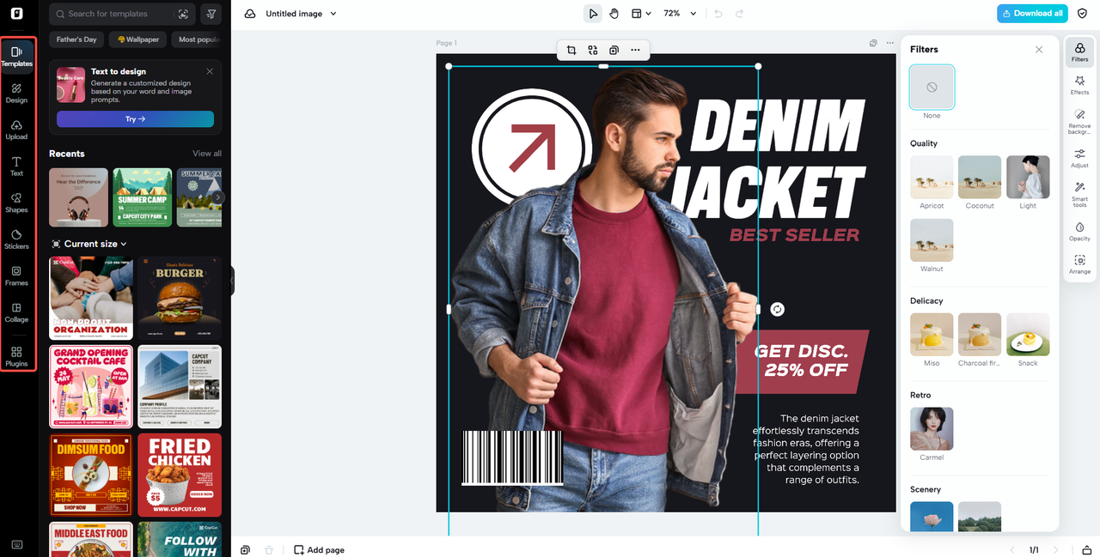Apply the Walnut filter
1100x557 pixels.
932,240
